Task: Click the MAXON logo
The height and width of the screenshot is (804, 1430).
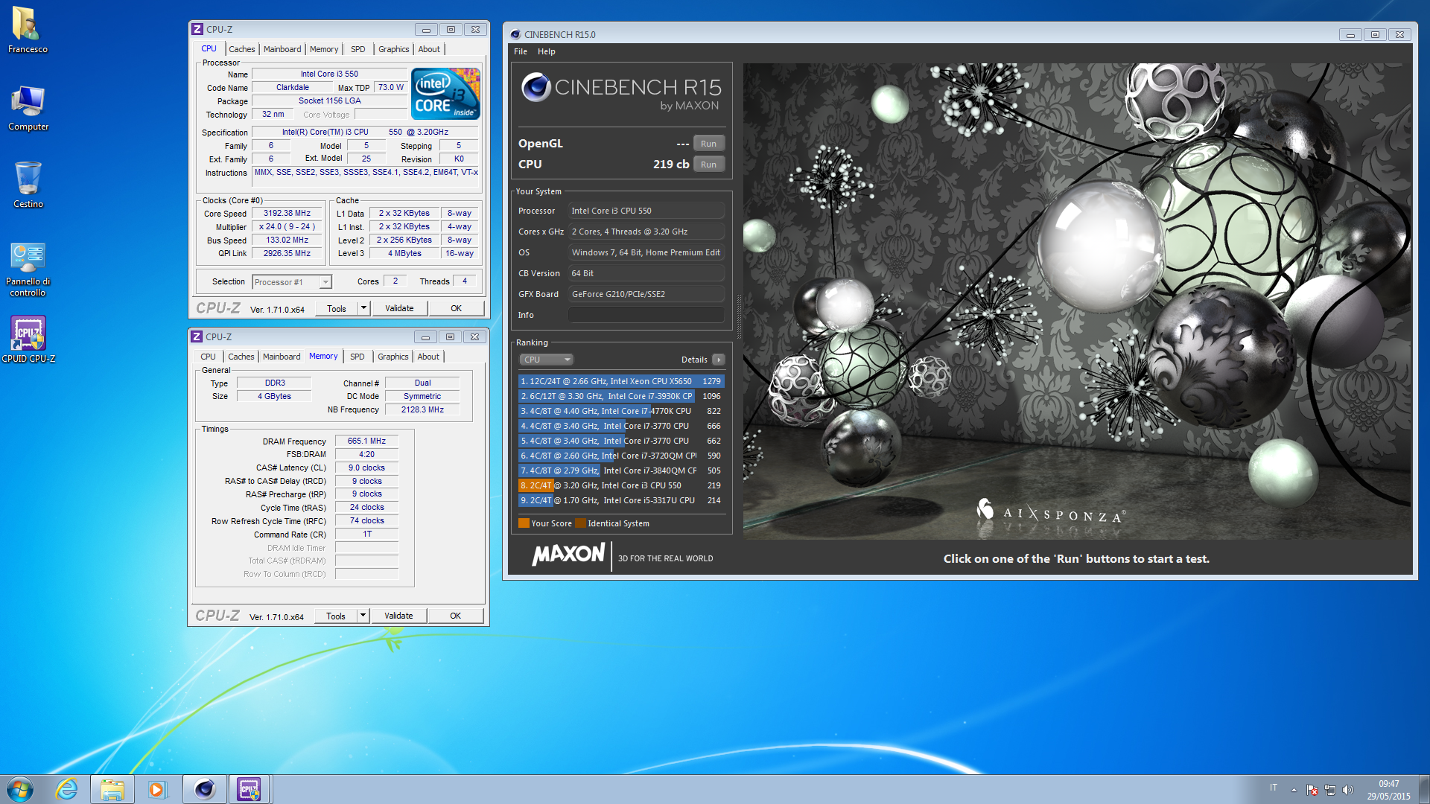Action: coord(568,555)
